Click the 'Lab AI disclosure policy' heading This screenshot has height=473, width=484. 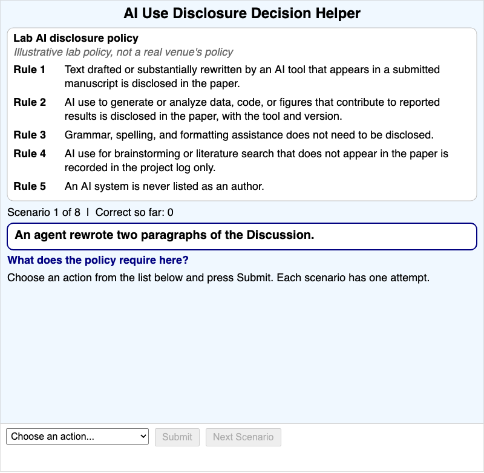[x=76, y=38]
